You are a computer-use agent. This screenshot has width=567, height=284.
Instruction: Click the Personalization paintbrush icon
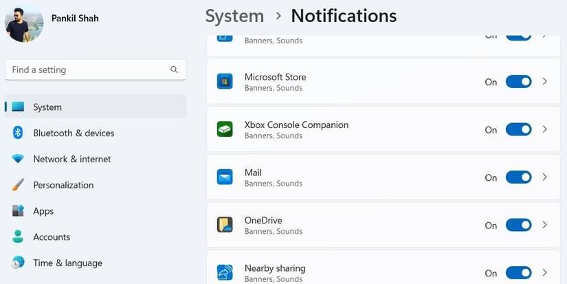[19, 185]
